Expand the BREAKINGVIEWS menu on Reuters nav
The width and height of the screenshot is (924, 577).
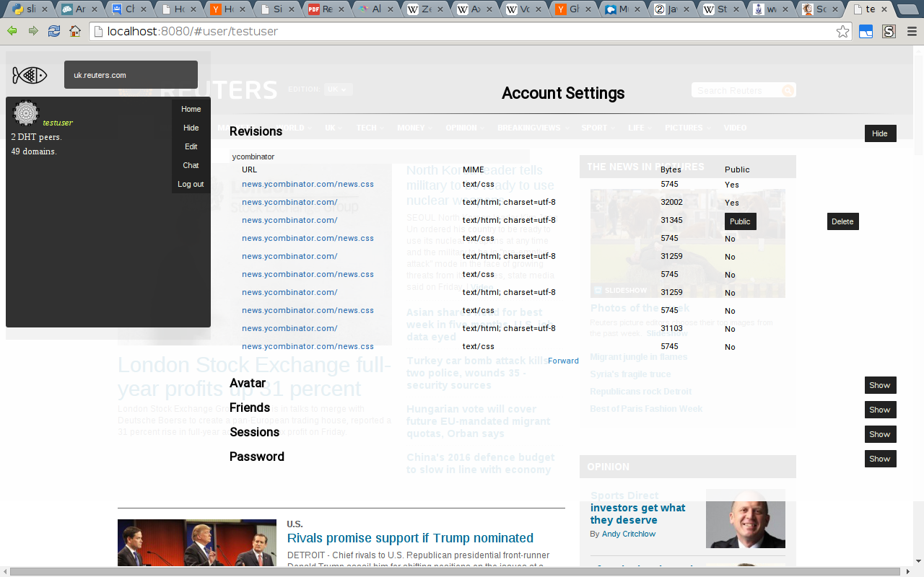click(533, 128)
